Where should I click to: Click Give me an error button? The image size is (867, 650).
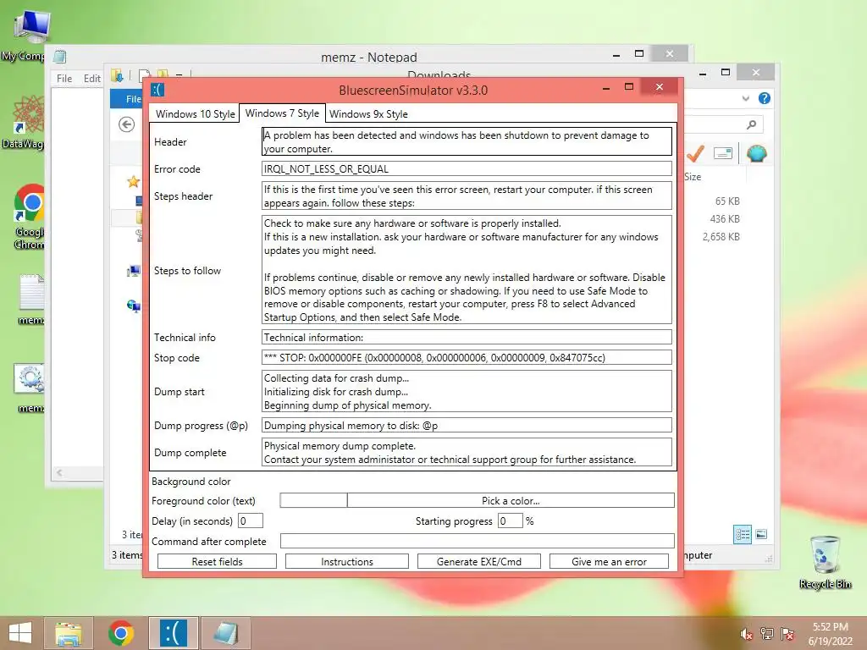point(609,562)
